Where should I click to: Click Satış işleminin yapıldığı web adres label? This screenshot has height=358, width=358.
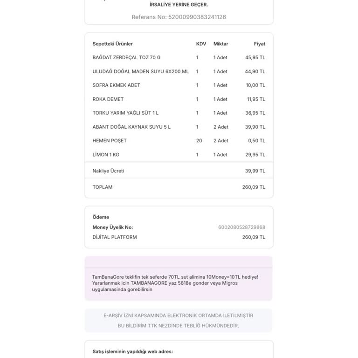[133, 351]
